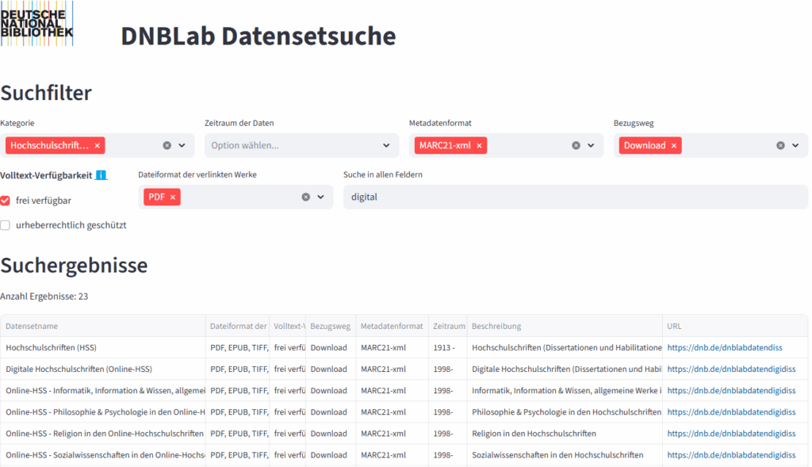The image size is (812, 467).
Task: Clear all Dateiformat selections
Action: 306,197
